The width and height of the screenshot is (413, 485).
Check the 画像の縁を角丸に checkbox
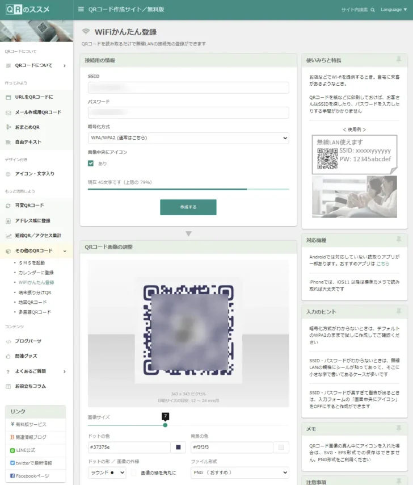point(134,473)
